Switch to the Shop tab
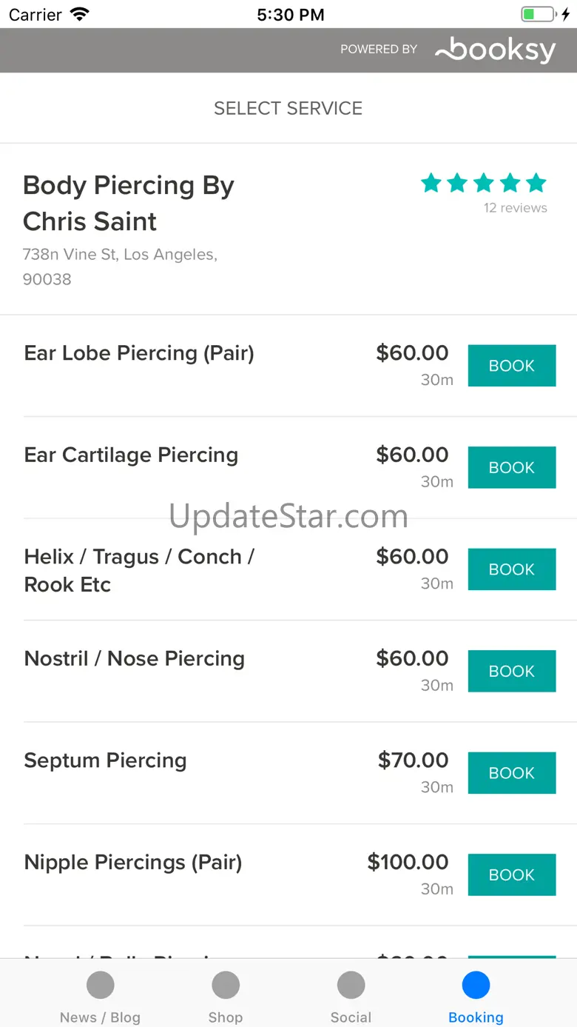 [x=226, y=997]
